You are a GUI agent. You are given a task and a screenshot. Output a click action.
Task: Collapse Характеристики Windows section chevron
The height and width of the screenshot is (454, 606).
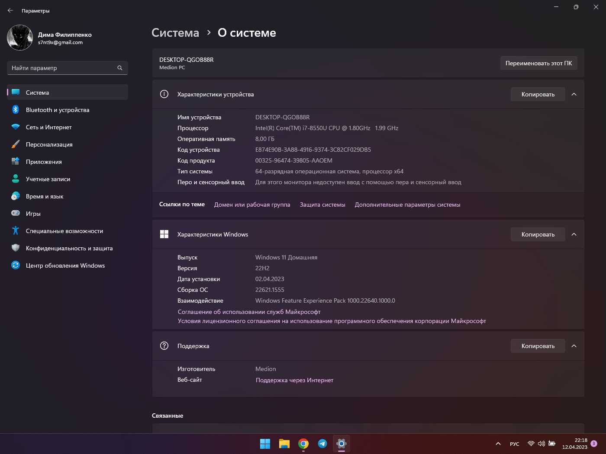tap(574, 234)
